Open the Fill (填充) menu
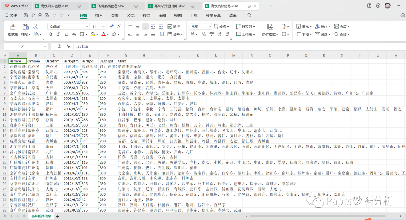 tap(304, 26)
